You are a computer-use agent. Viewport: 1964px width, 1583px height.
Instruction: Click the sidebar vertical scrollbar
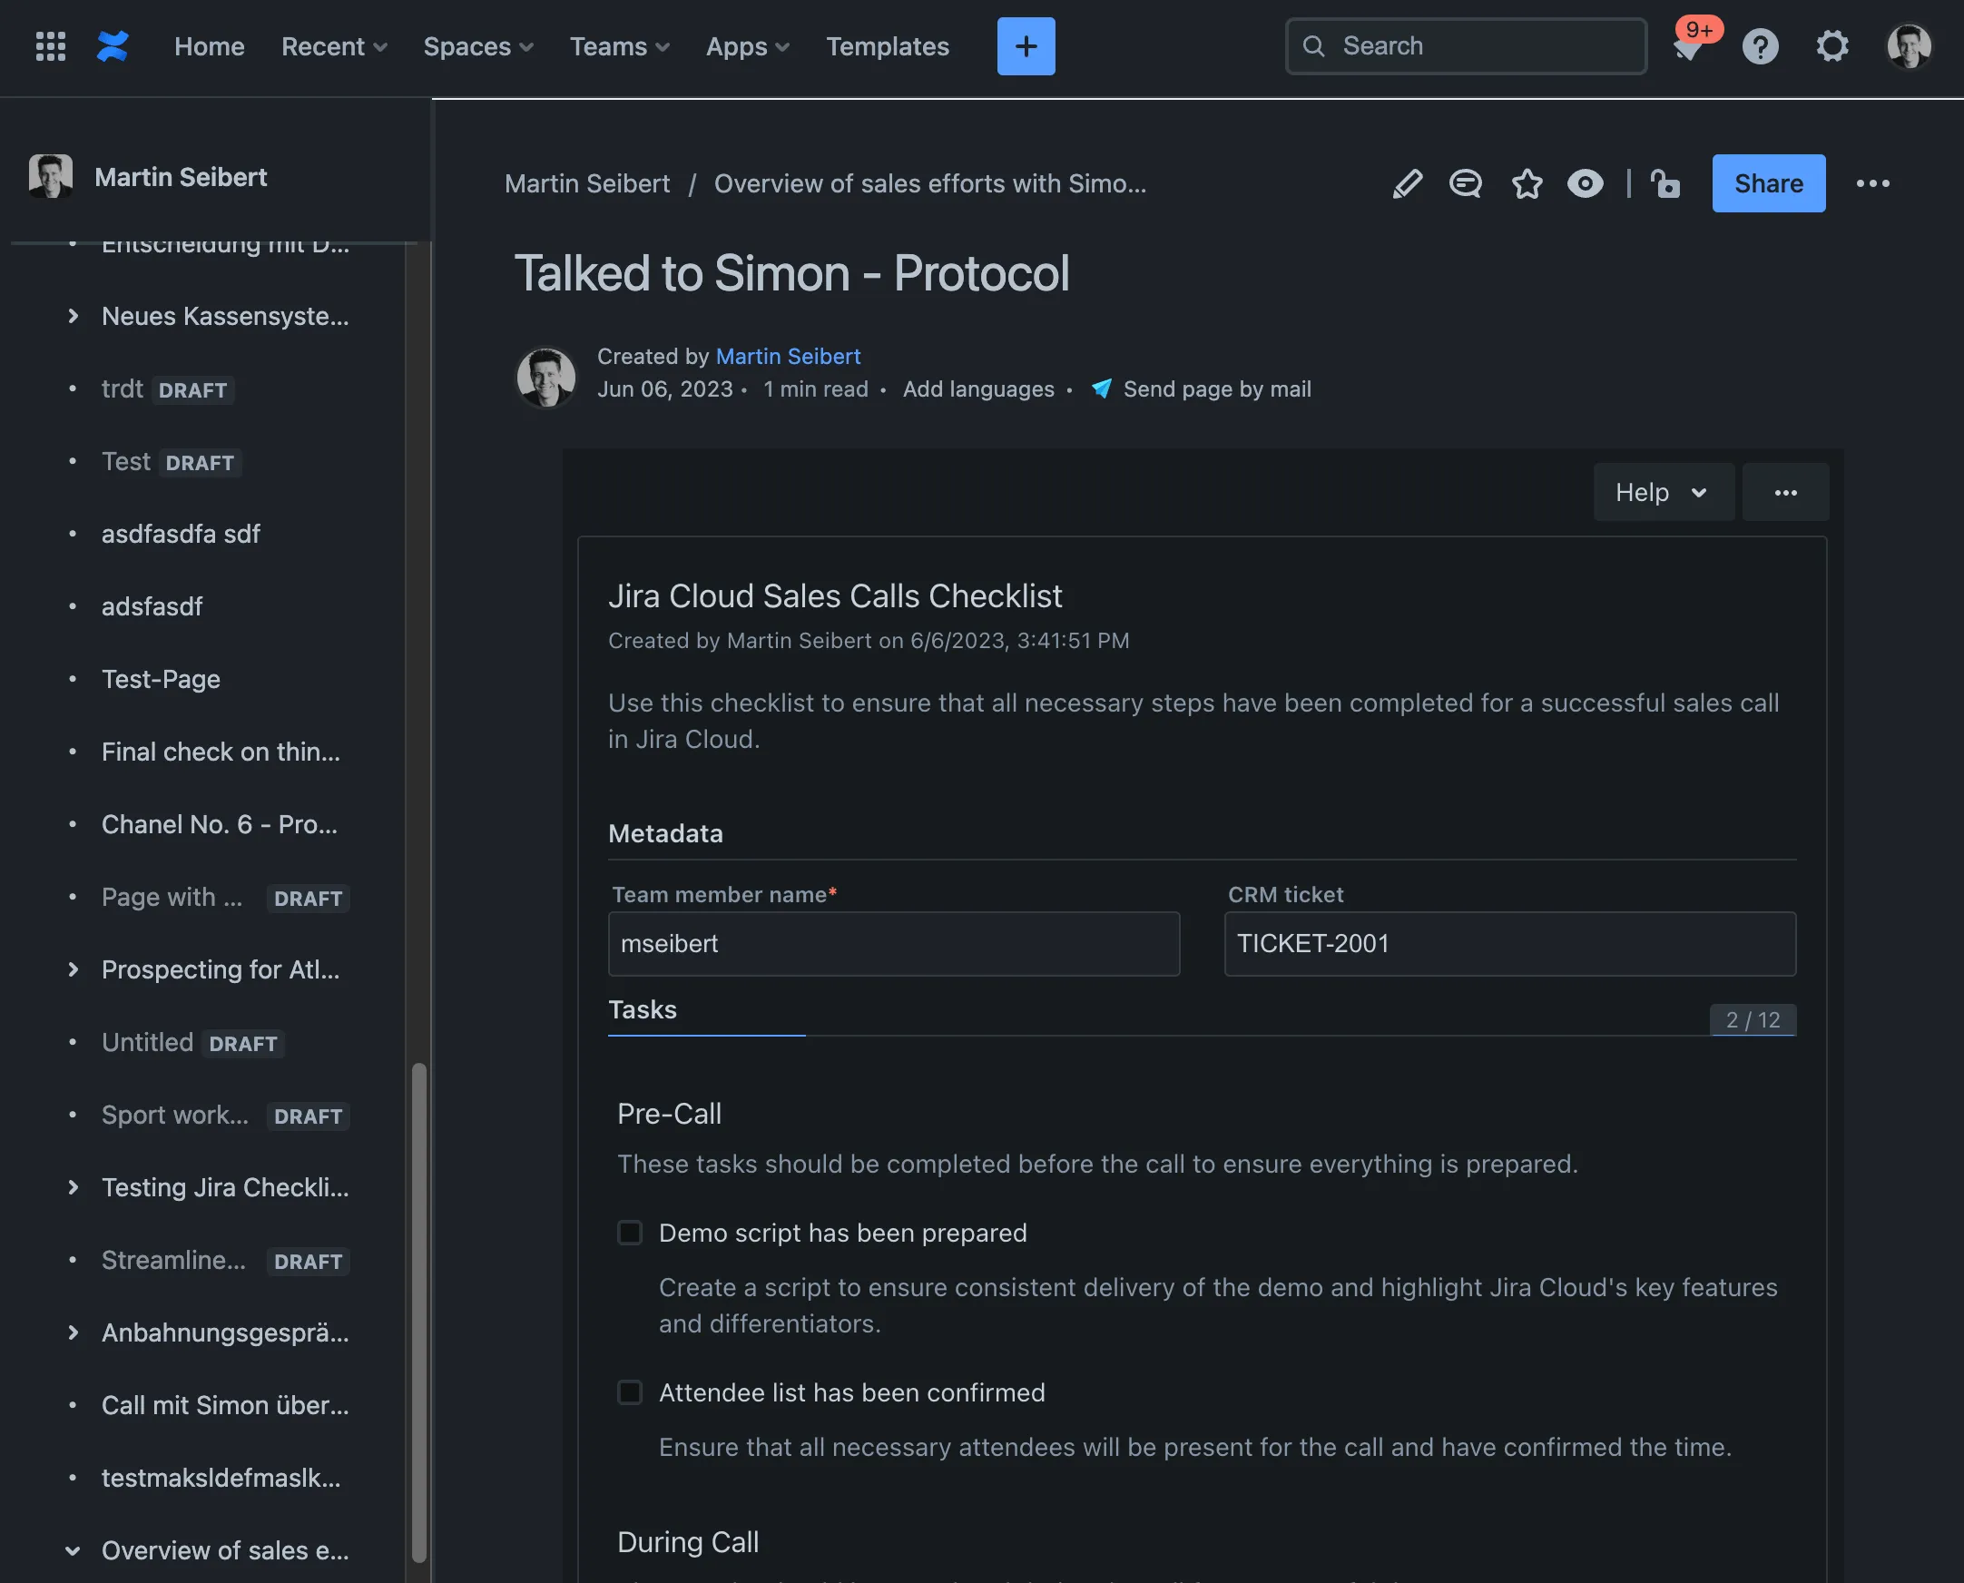pyautogui.click(x=418, y=1313)
